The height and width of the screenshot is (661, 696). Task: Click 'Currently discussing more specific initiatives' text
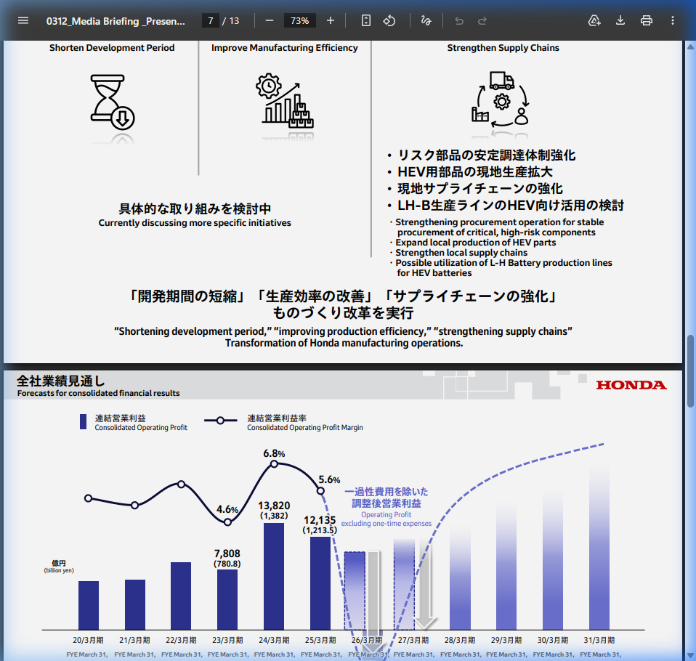(x=195, y=223)
